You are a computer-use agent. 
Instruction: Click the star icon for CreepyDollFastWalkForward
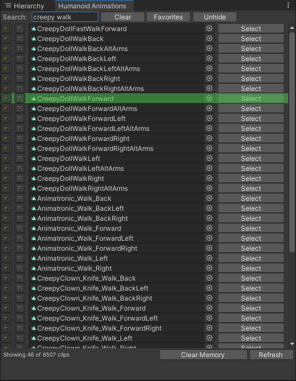pyautogui.click(x=6, y=29)
